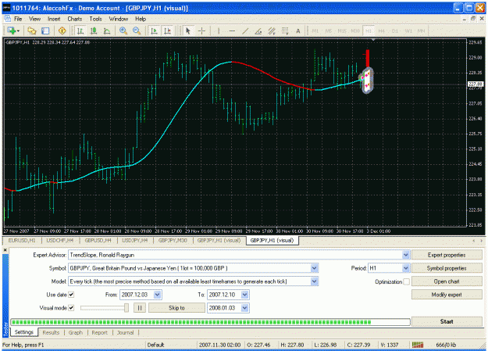Zoom out on the chart

click(137, 30)
